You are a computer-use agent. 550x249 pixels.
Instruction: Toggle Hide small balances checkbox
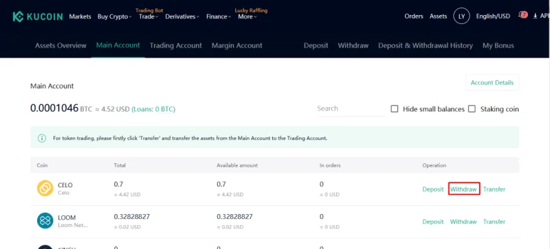(x=394, y=109)
